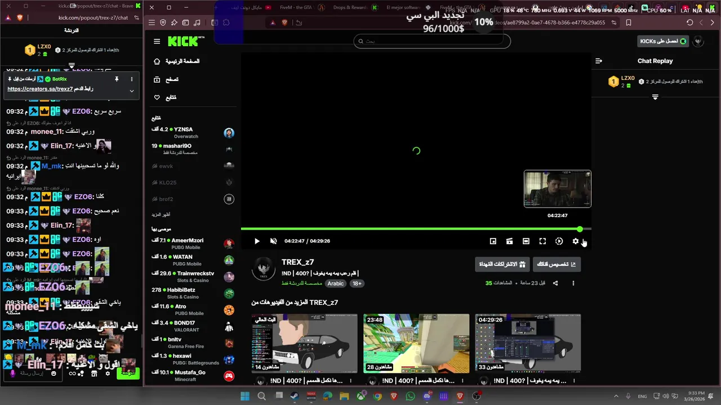Play the video replay
721x405 pixels.
coord(257,241)
